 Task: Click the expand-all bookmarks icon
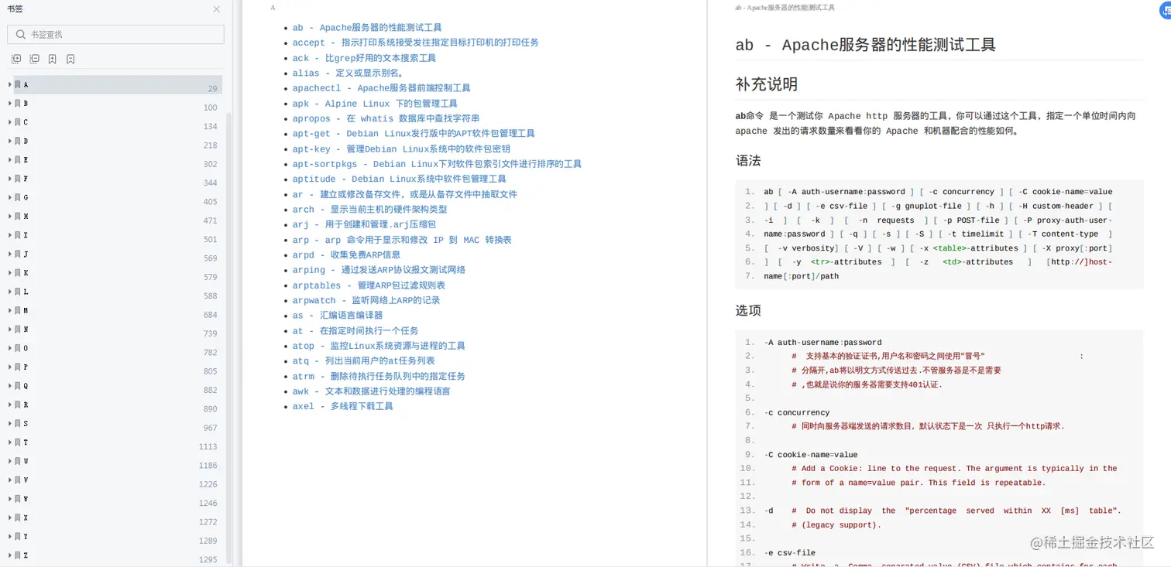pyautogui.click(x=16, y=59)
